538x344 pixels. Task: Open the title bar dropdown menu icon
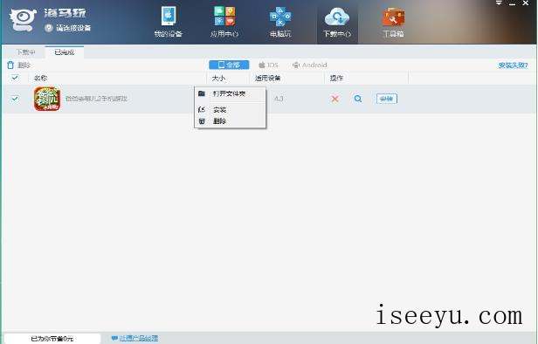click(x=500, y=3)
